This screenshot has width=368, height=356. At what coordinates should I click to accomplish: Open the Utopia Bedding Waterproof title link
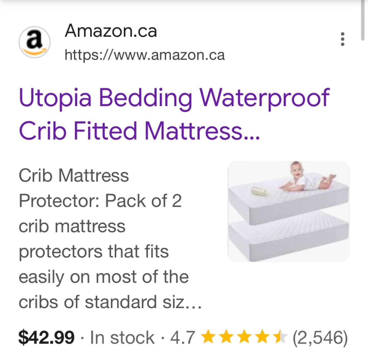pos(174,98)
